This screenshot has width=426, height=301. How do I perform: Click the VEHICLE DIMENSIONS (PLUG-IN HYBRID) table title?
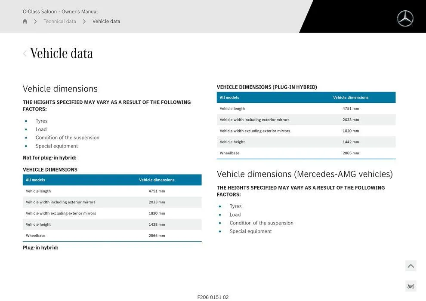[x=267, y=87]
